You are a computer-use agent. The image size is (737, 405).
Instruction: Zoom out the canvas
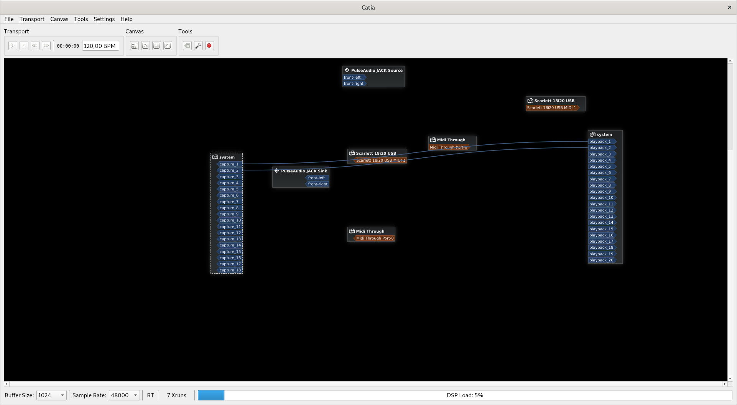click(156, 46)
